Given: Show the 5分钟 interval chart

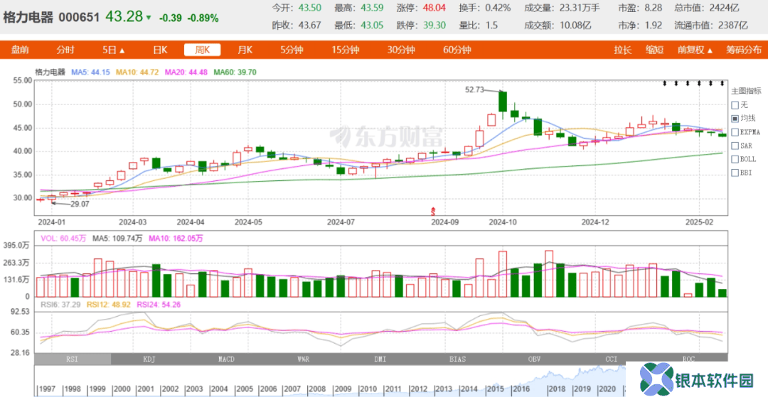Looking at the screenshot, I should (292, 50).
